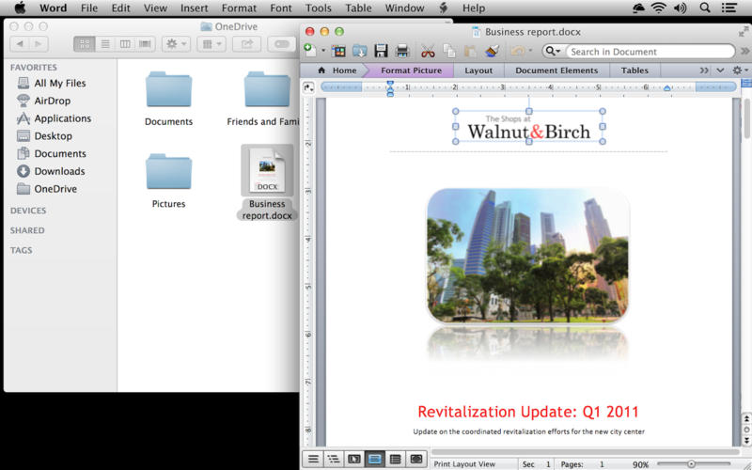Click the Finder share icon in the toolbar
The width and height of the screenshot is (752, 470).
pyautogui.click(x=246, y=44)
